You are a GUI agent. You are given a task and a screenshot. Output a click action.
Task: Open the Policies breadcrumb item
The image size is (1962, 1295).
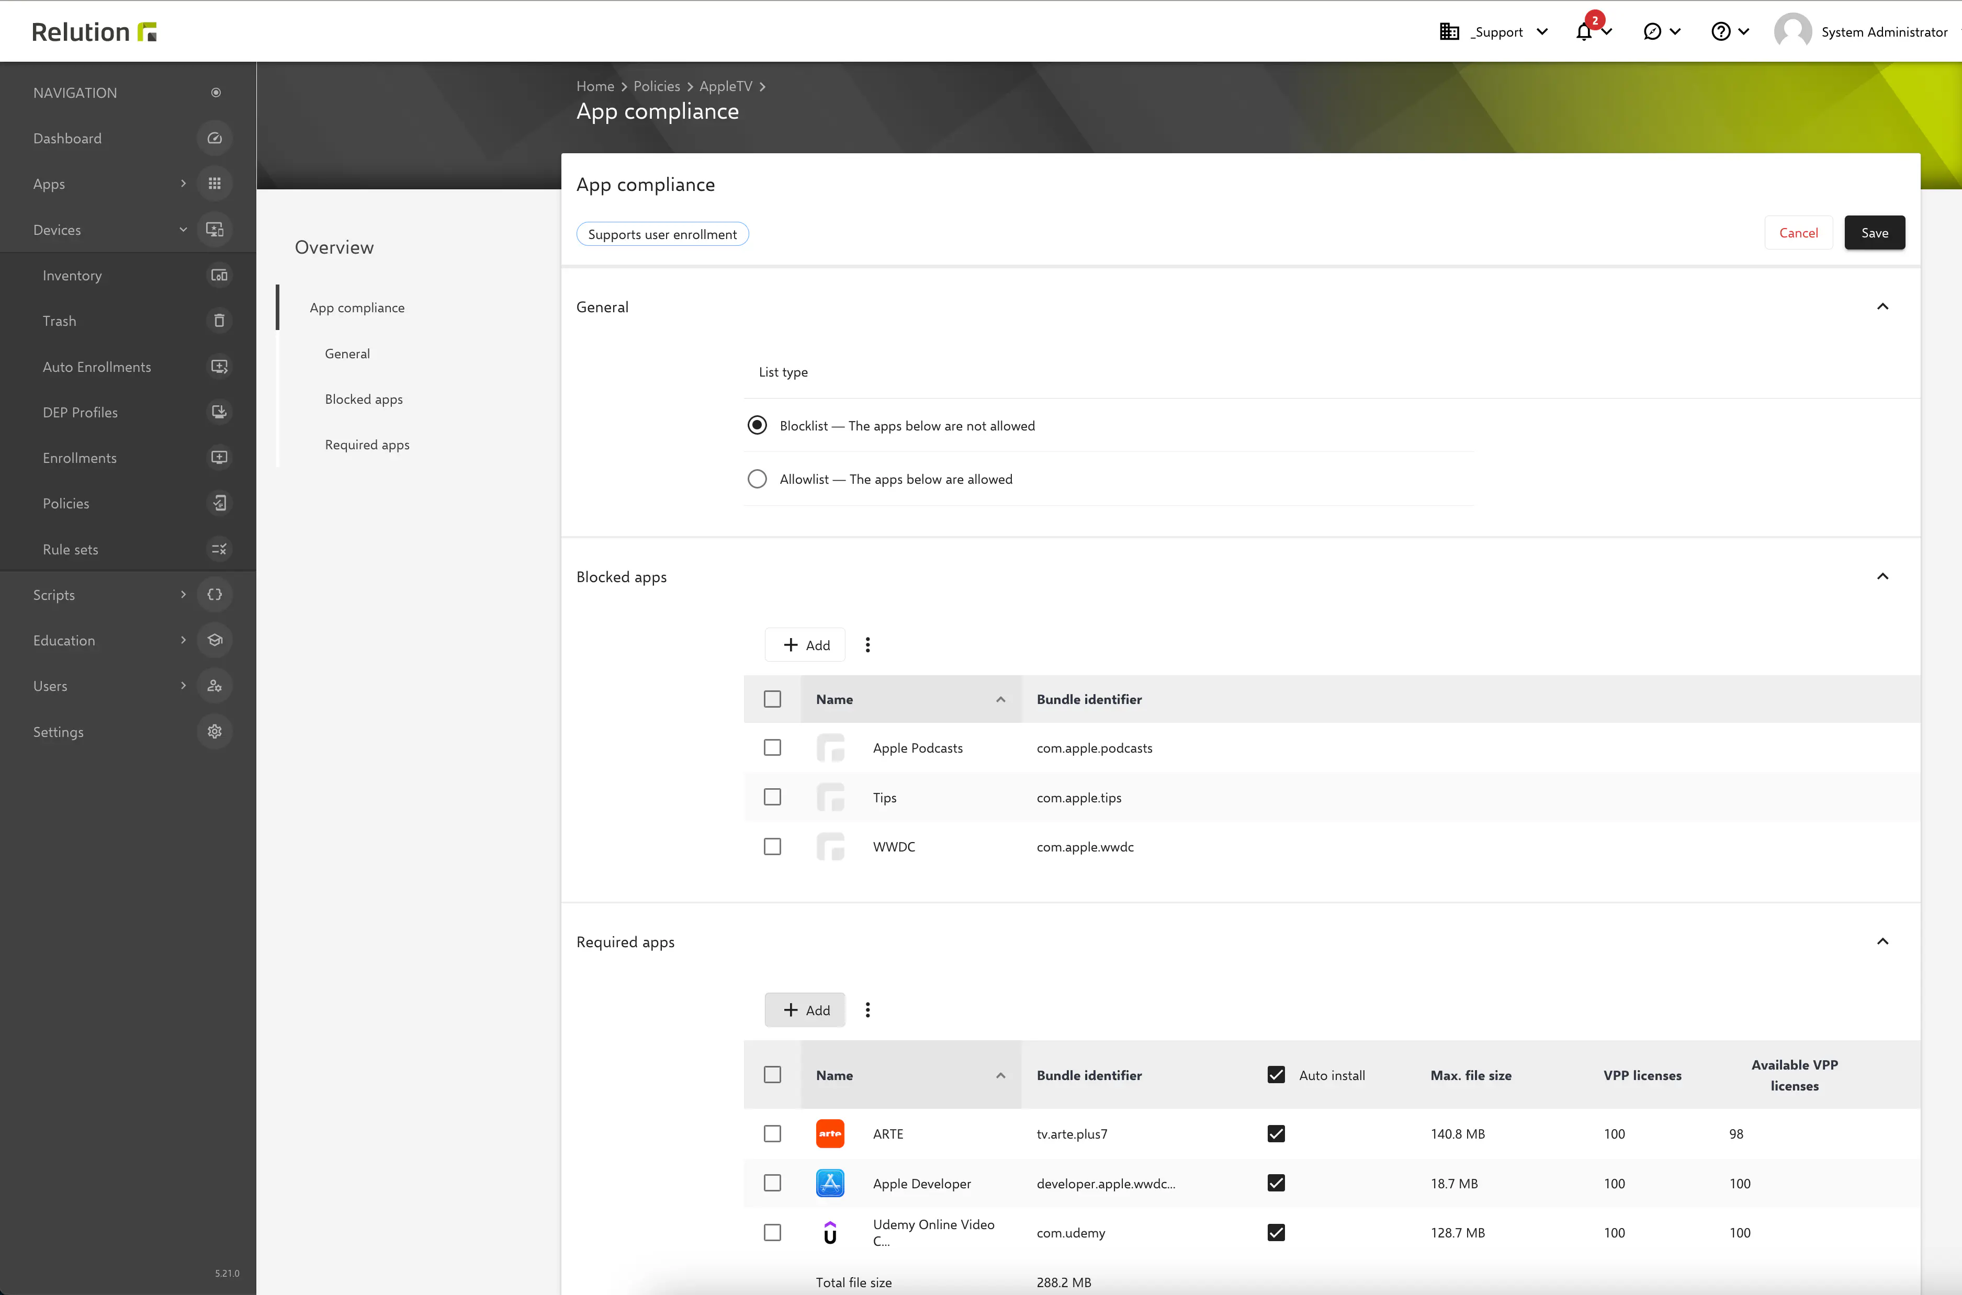point(656,86)
